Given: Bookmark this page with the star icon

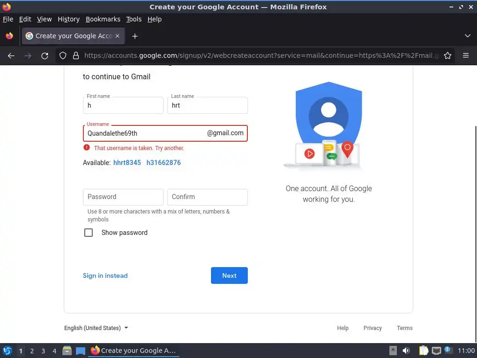Looking at the screenshot, I should click(448, 55).
